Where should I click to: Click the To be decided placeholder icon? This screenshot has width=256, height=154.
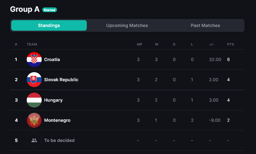(x=34, y=140)
